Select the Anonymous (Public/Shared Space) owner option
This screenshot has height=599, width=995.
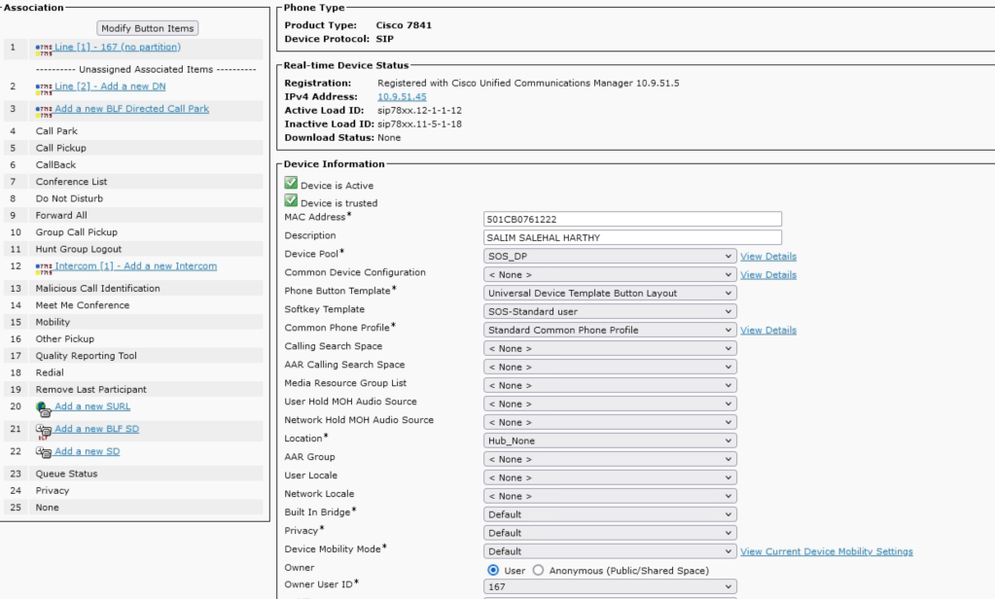[x=540, y=570]
